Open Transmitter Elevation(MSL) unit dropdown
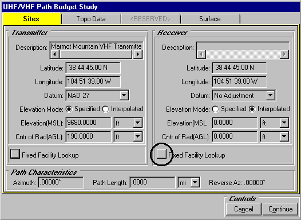301x220 pixels. [x=138, y=123]
